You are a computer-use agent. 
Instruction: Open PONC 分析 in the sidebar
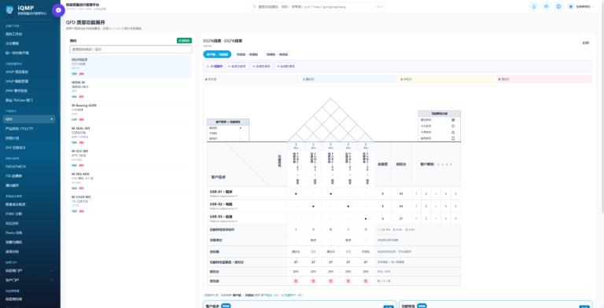click(29, 214)
